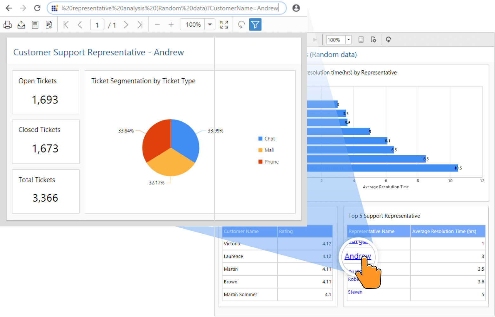Screen dimensions: 495x317
Task: Click the browser reload button
Action: pyautogui.click(x=37, y=8)
